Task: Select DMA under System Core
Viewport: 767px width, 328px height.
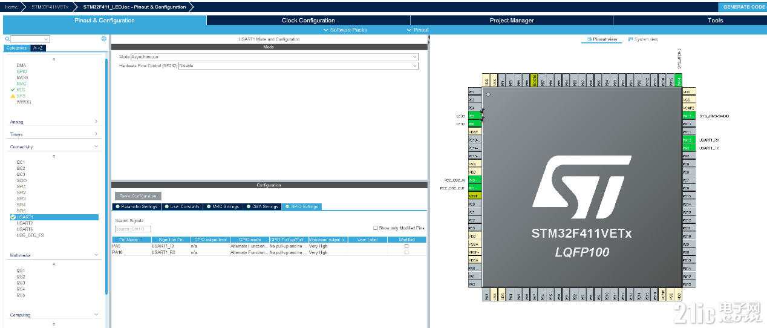Action: [21, 65]
